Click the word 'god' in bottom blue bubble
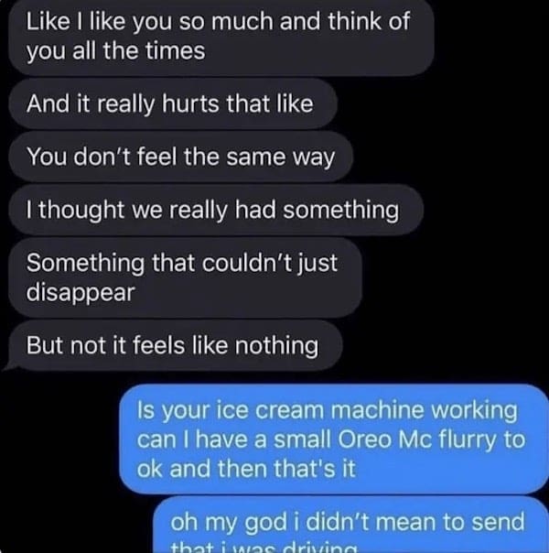The width and height of the screenshot is (549, 553). [x=265, y=523]
